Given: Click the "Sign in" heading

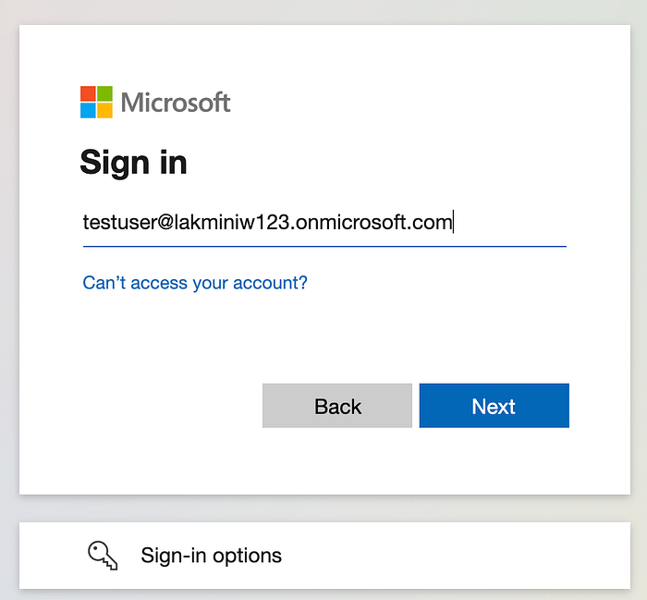Looking at the screenshot, I should point(133,163).
